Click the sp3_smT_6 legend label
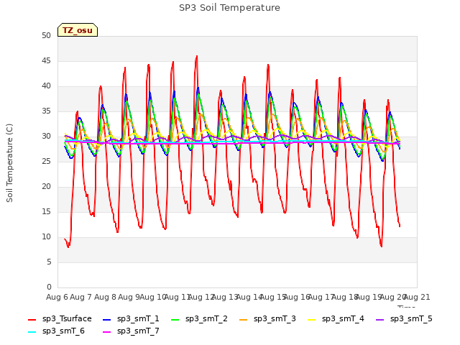This screenshot has width=460, height=345. point(63,331)
